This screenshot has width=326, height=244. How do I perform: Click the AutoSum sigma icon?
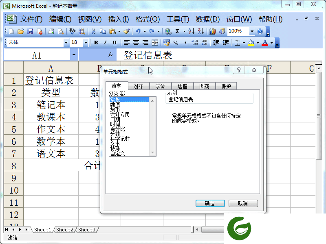(x=177, y=31)
